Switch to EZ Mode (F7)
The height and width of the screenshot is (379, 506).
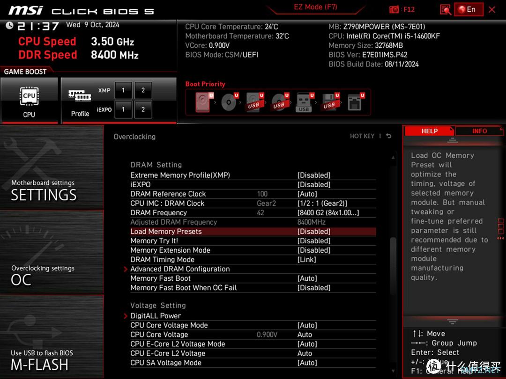pos(316,7)
